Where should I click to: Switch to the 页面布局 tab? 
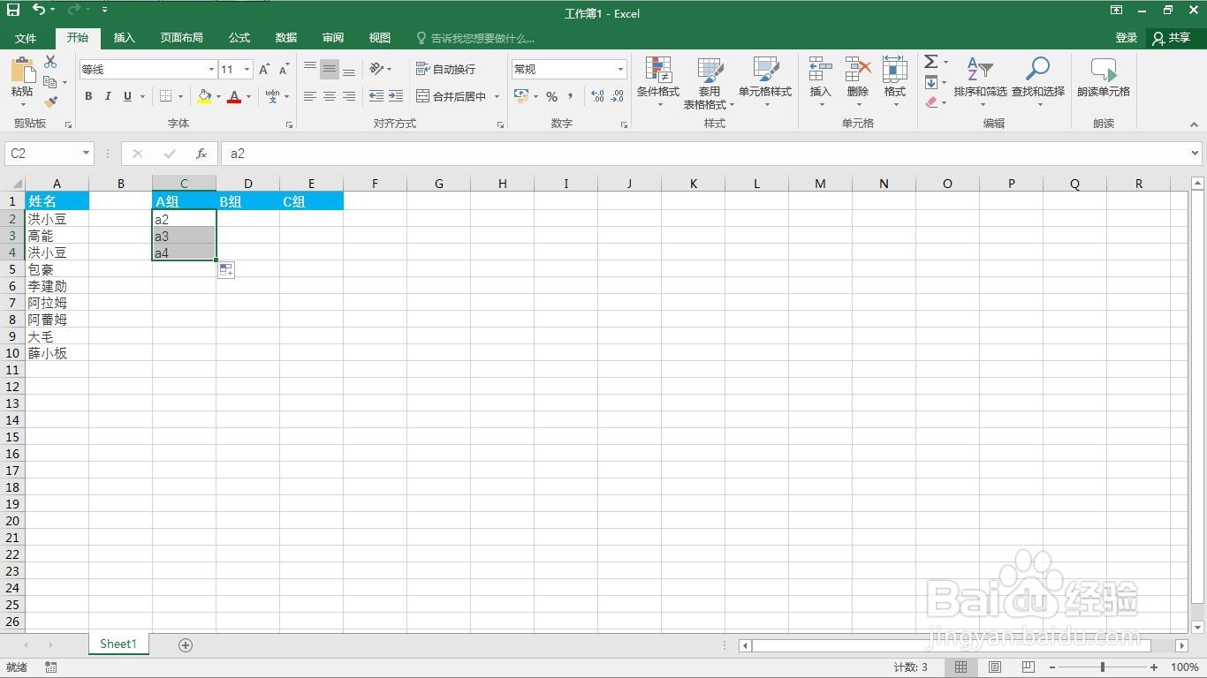tap(182, 38)
